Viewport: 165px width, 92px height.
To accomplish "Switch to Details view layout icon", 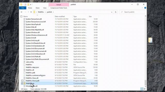I will (x=142, y=89).
